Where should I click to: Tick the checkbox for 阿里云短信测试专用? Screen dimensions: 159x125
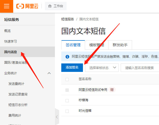[67, 90]
